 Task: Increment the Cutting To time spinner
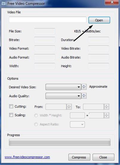click(107, 106)
